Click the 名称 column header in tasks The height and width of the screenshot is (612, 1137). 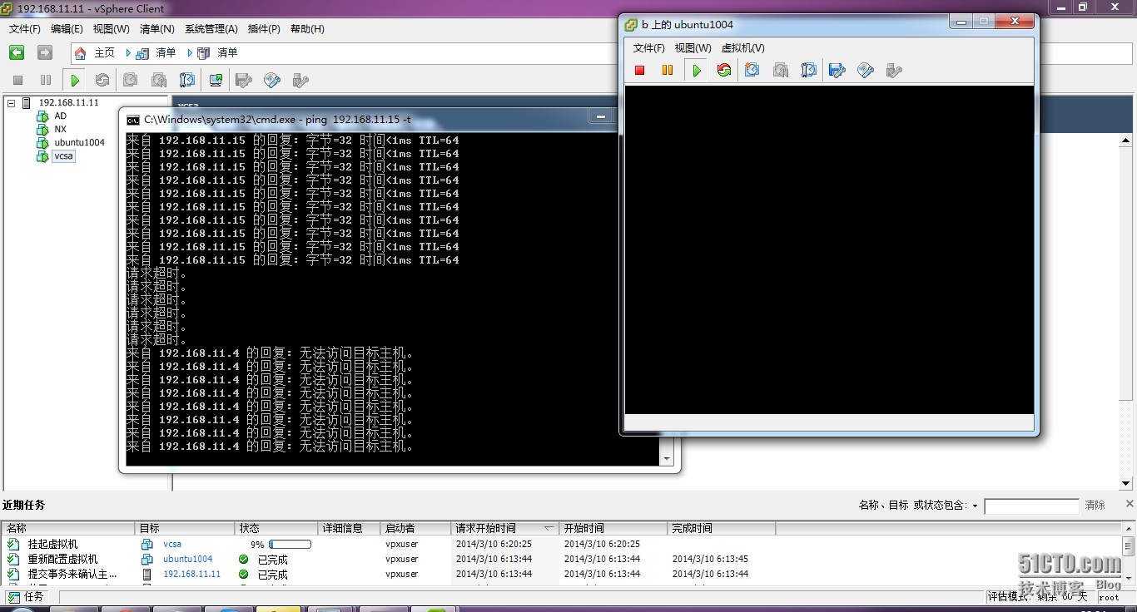point(68,528)
